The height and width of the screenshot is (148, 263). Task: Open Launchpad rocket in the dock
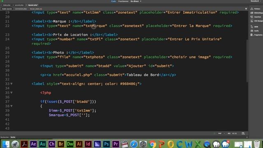15,144
